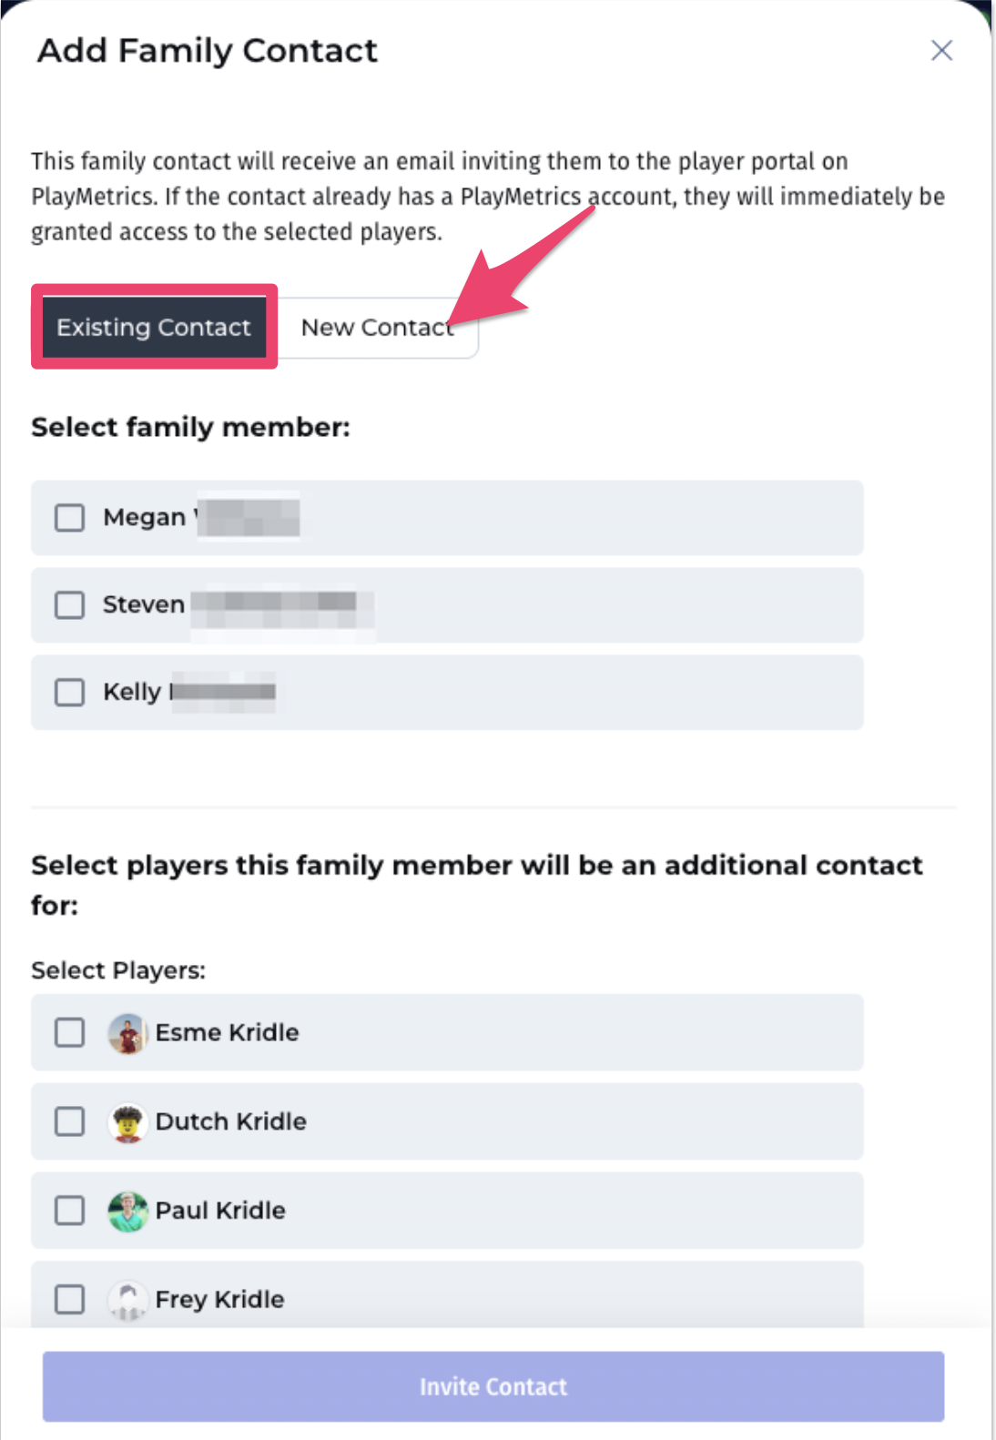The image size is (996, 1440).
Task: Check the Frey Kridle checkbox
Action: click(x=69, y=1299)
